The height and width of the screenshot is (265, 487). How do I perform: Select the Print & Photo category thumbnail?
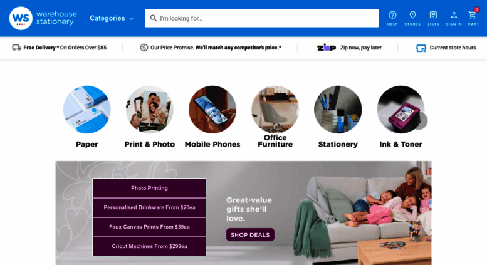[150, 110]
